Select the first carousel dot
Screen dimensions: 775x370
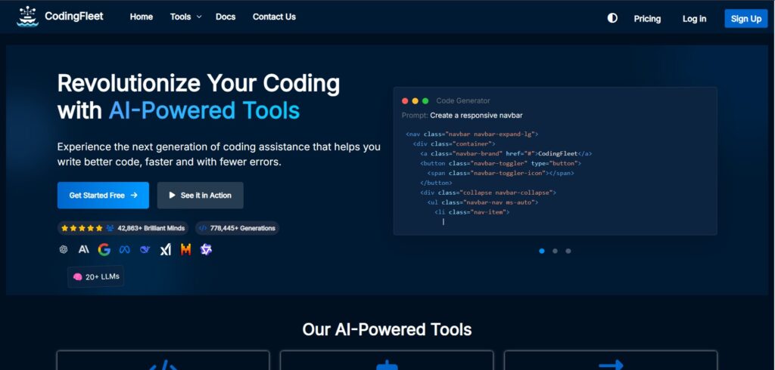[x=542, y=251]
